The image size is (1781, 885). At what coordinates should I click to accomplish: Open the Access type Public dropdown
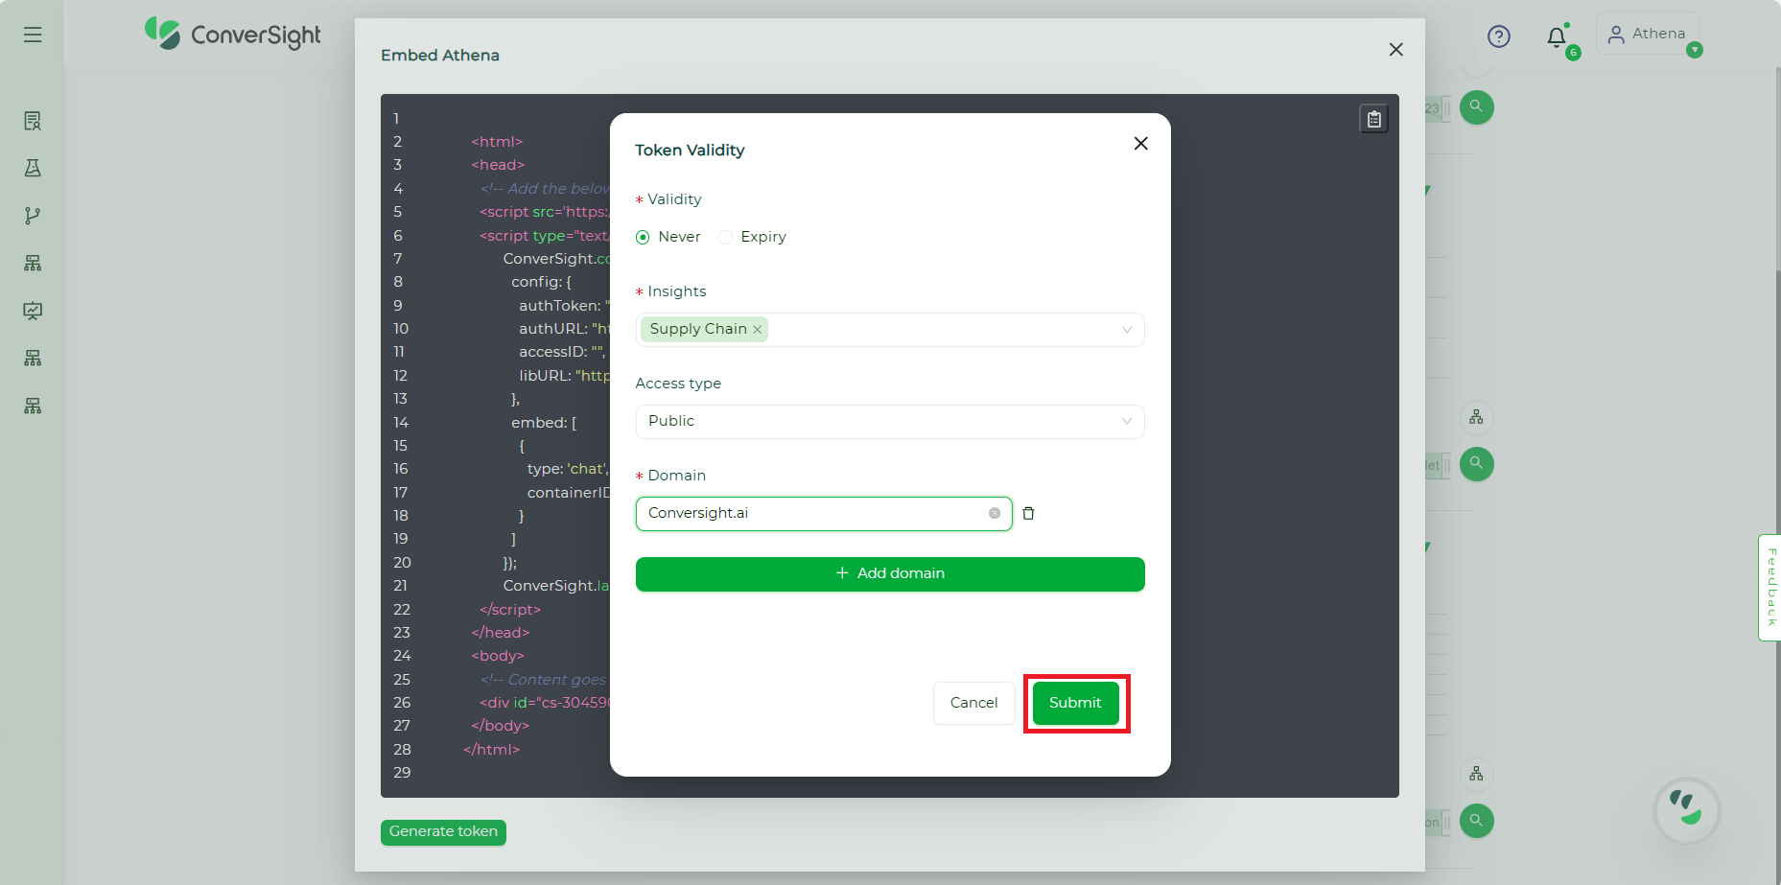pyautogui.click(x=890, y=422)
